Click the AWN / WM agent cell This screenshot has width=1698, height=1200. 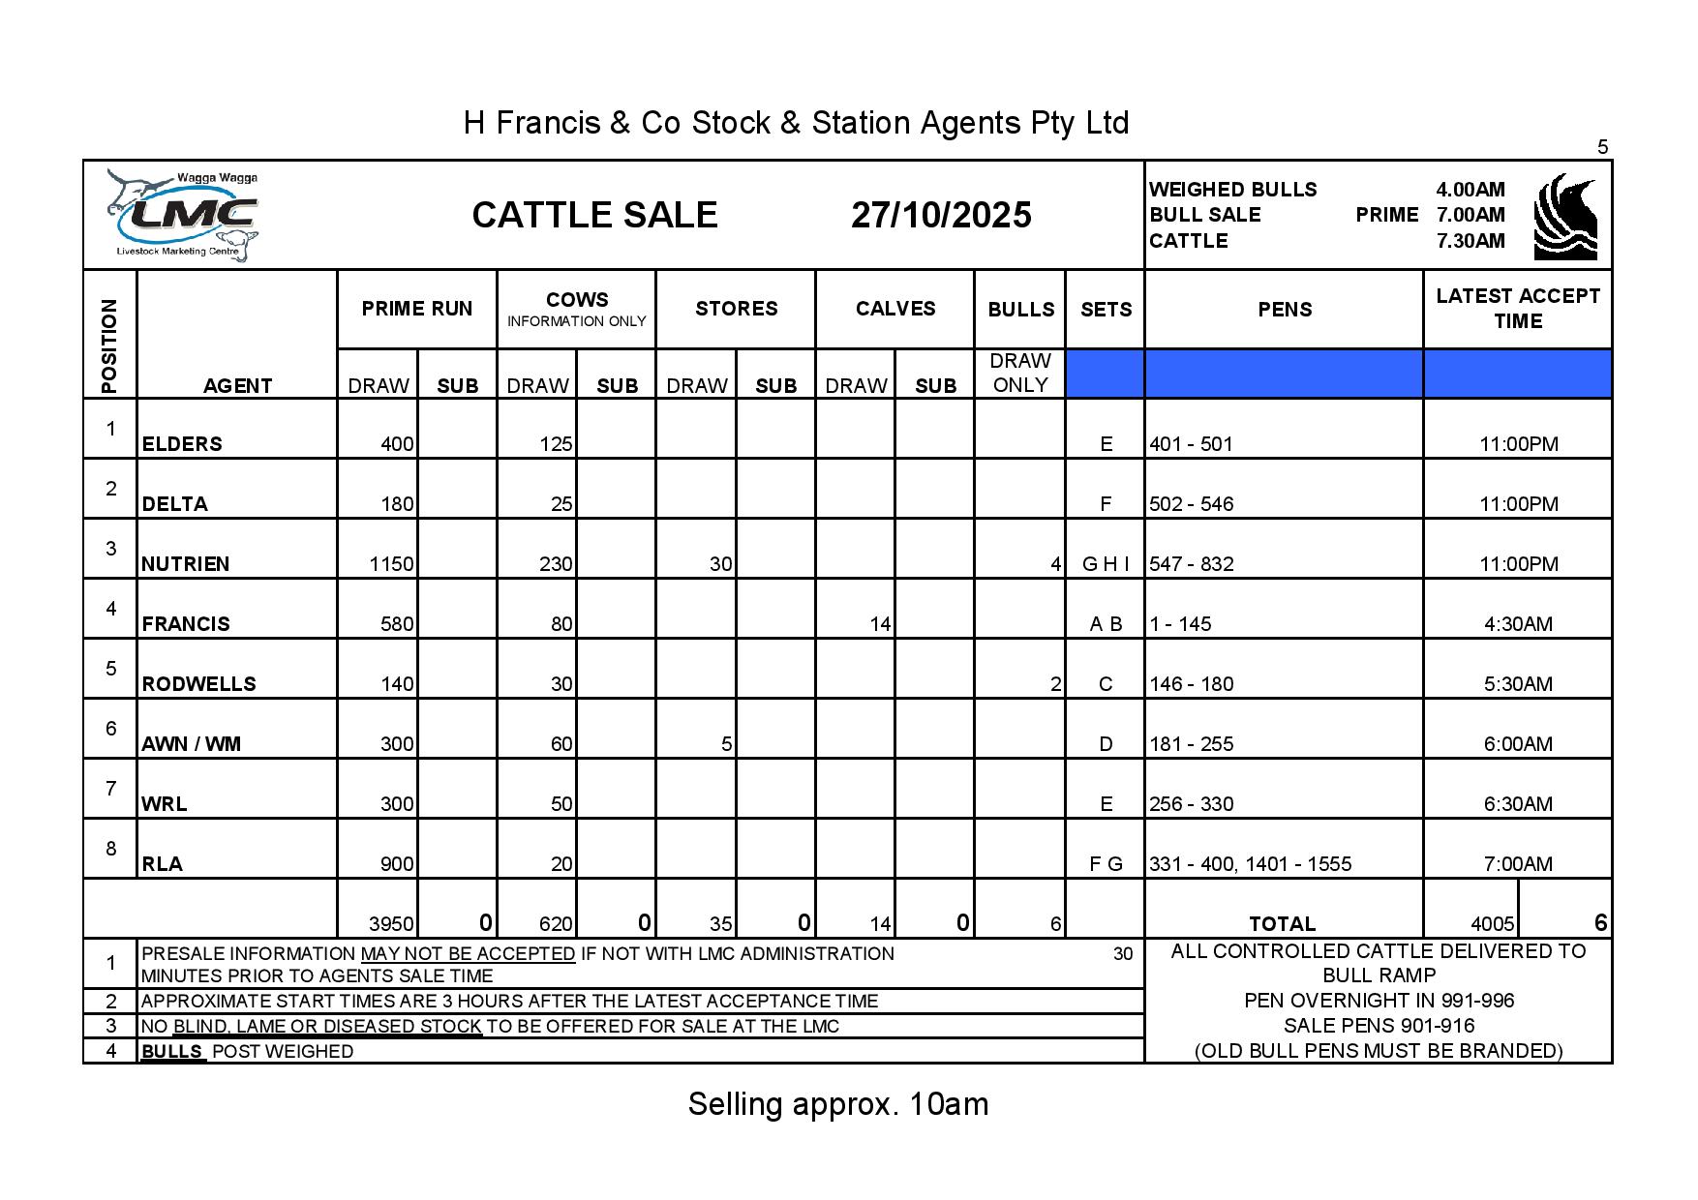(x=191, y=744)
